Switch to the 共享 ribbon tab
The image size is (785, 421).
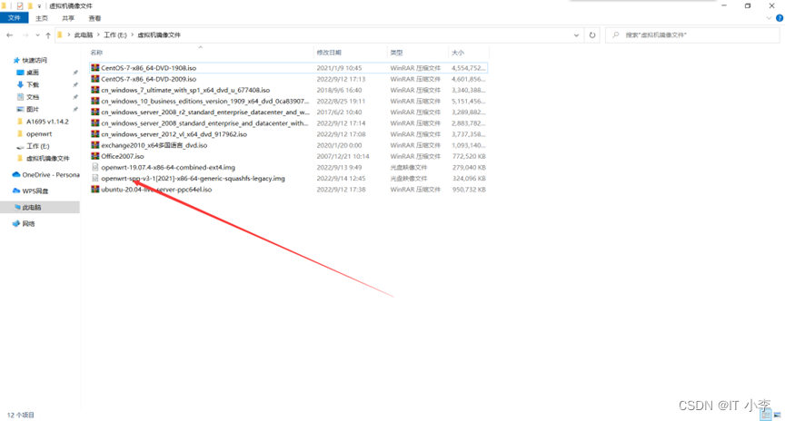coord(68,18)
